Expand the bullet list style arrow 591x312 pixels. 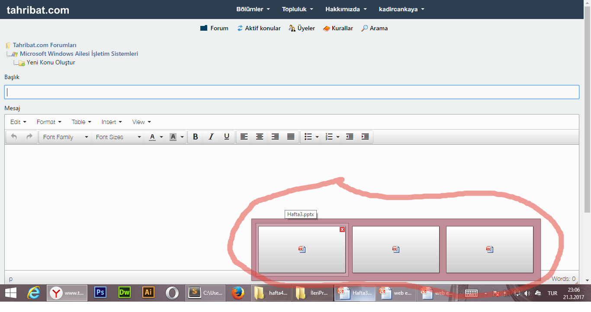click(x=317, y=137)
